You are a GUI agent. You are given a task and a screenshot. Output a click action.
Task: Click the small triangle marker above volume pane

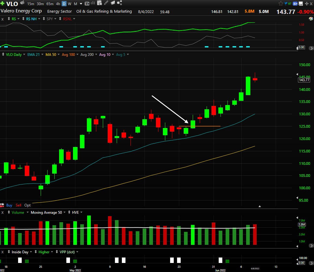[259, 206]
